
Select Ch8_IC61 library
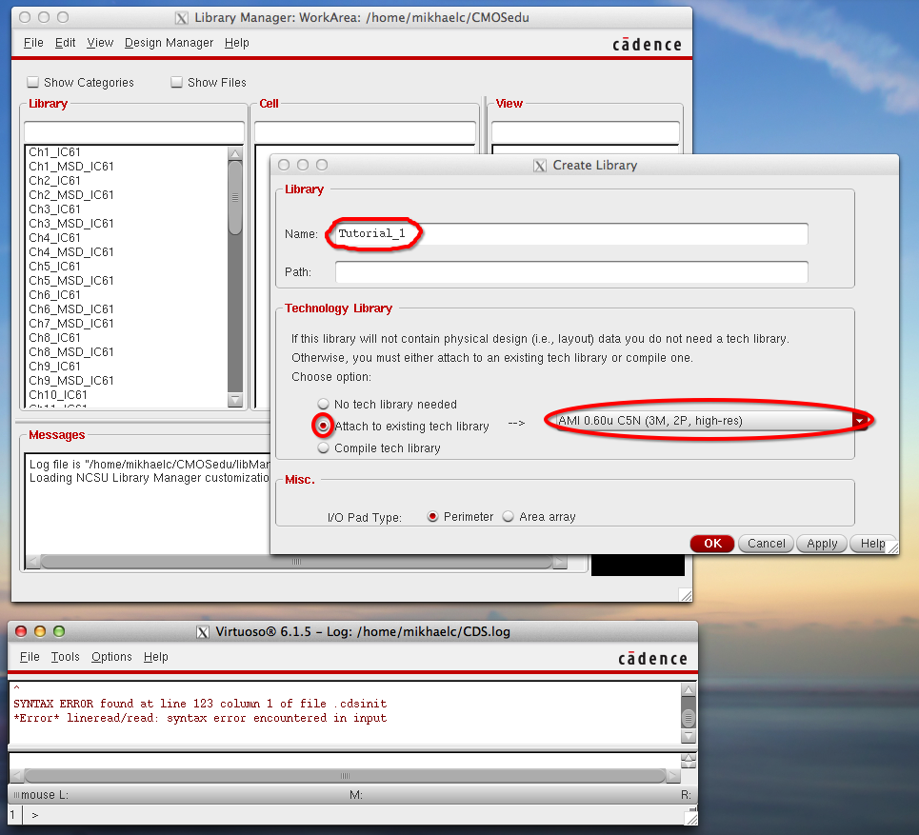(54, 337)
